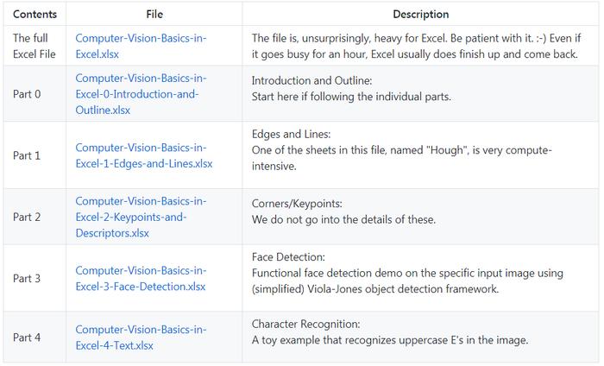This screenshot has height=366, width=604.
Task: Open the 0-Introduction-and-Outline.xlsx link
Action: click(x=141, y=94)
